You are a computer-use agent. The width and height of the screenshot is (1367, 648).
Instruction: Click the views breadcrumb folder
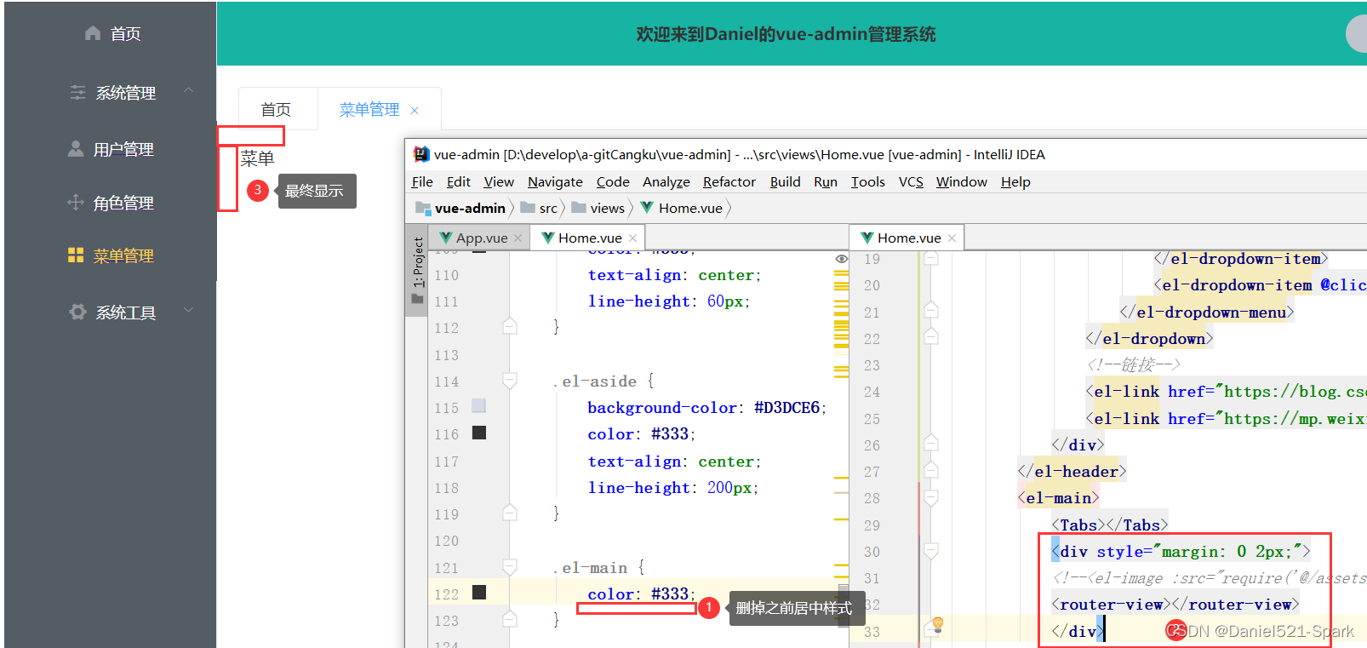(598, 208)
